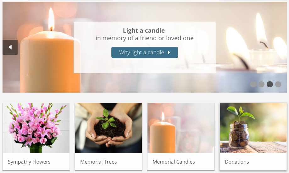The image size is (289, 173).
Task: Select the third, dark-filled carousel dot
Action: [x=270, y=84]
